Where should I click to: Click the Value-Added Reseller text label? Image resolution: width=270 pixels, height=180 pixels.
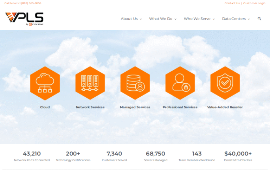tap(225, 107)
